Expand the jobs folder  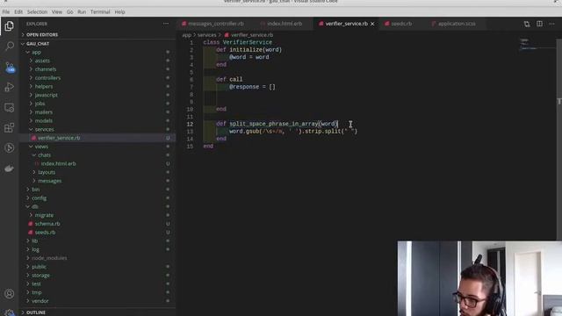[40, 104]
